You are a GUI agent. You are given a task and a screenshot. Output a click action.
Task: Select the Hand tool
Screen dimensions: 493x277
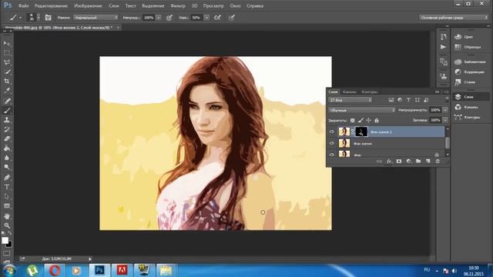(7, 216)
